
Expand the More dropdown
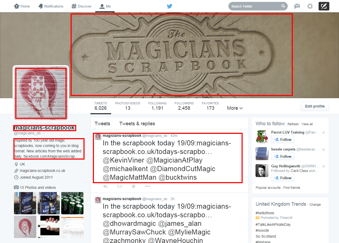(x=235, y=108)
